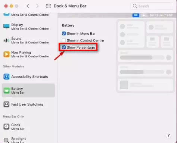This screenshot has height=143, width=177.
Task: Select the Spotlight magnifier icon
Action: [x=6, y=140]
